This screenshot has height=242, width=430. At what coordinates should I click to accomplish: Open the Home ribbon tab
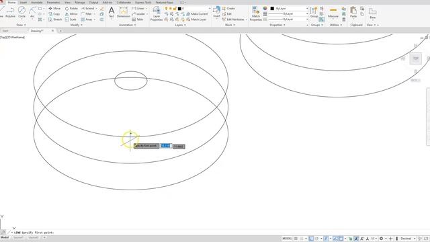11,2
